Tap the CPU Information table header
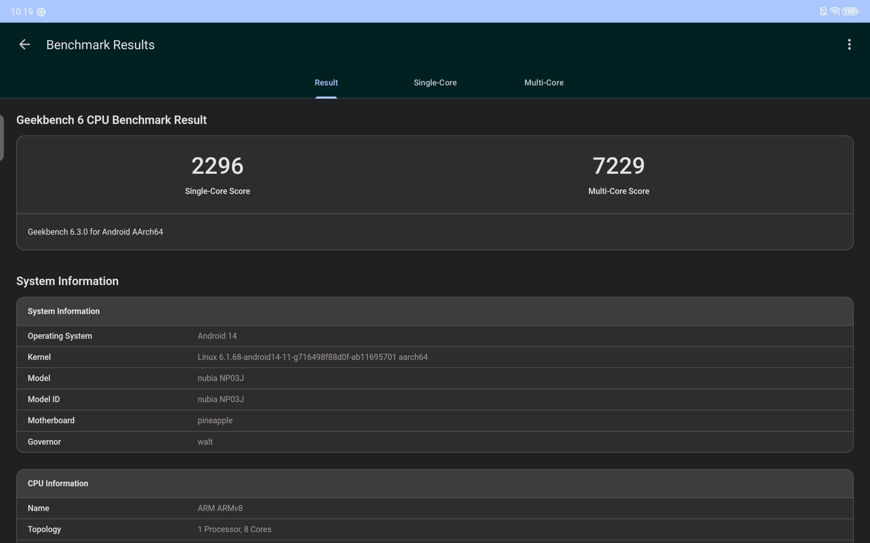Viewport: 870px width, 543px height. 435,483
